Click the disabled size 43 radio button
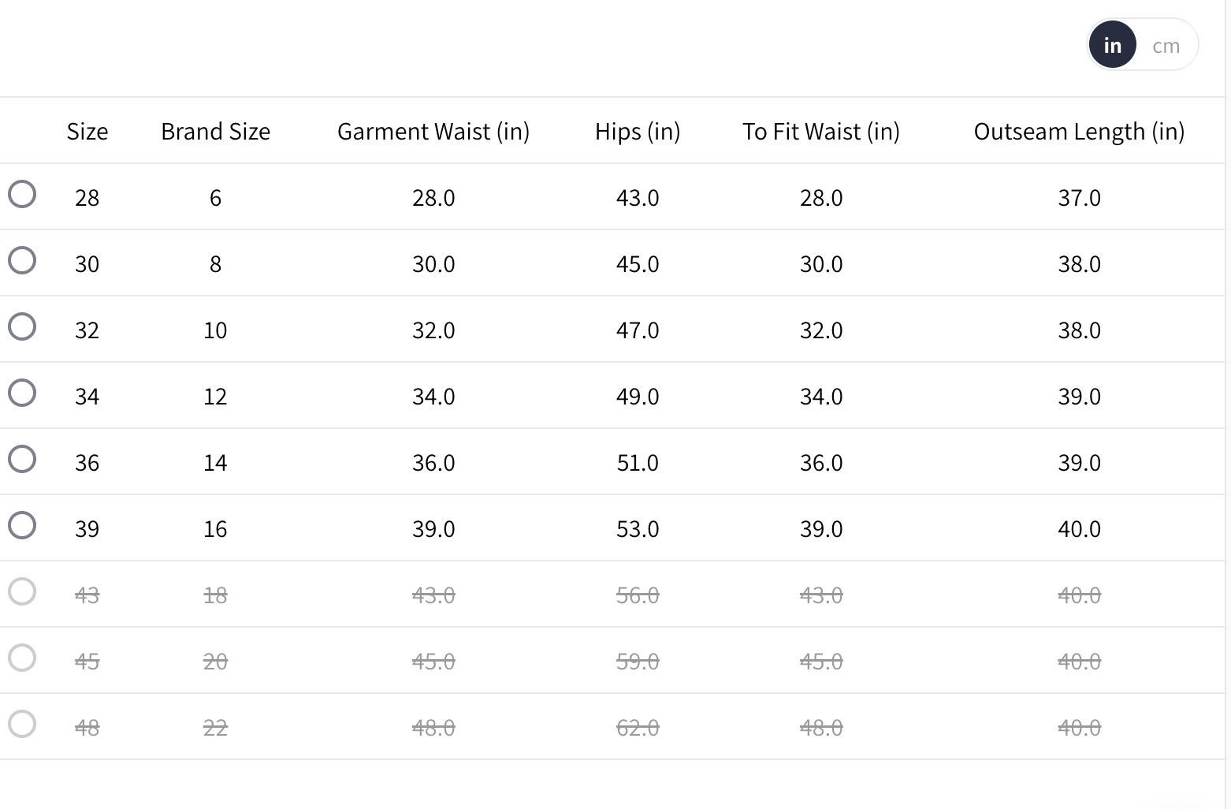The width and height of the screenshot is (1231, 809). [x=22, y=591]
